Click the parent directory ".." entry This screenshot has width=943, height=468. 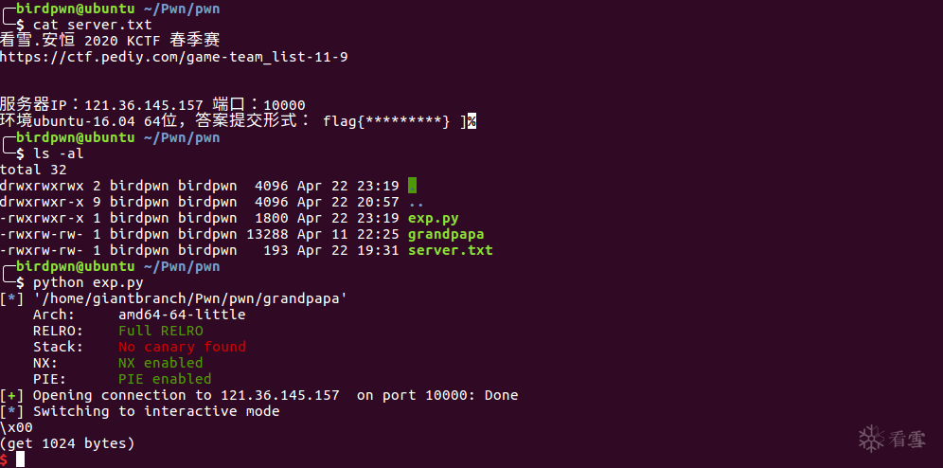417,202
